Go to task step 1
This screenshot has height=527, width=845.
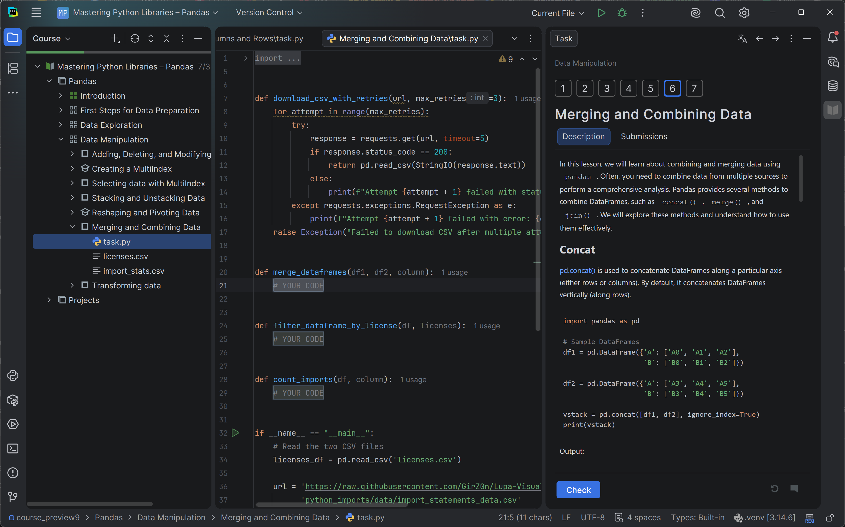[563, 88]
